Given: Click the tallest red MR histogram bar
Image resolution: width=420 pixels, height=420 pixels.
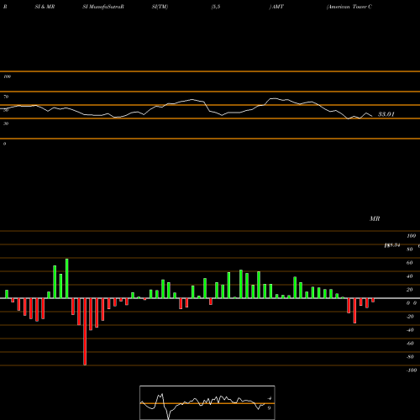Looking at the screenshot, I should point(85,332).
